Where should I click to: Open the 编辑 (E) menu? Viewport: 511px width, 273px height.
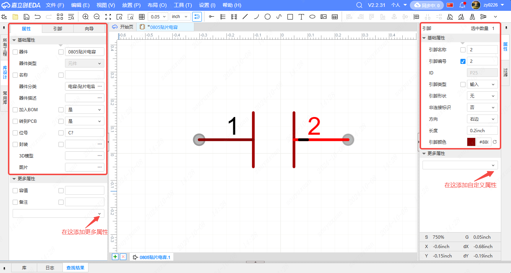(80, 5)
